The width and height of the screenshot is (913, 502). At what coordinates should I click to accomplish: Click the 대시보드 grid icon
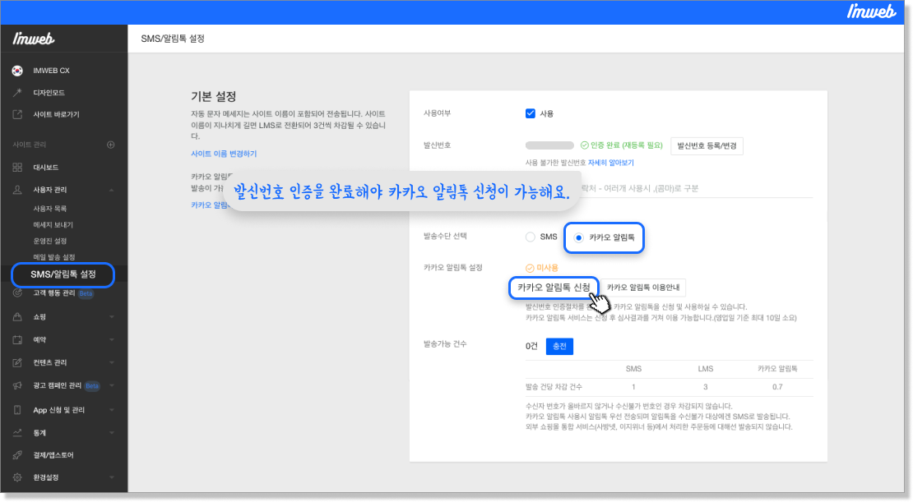[x=17, y=167]
